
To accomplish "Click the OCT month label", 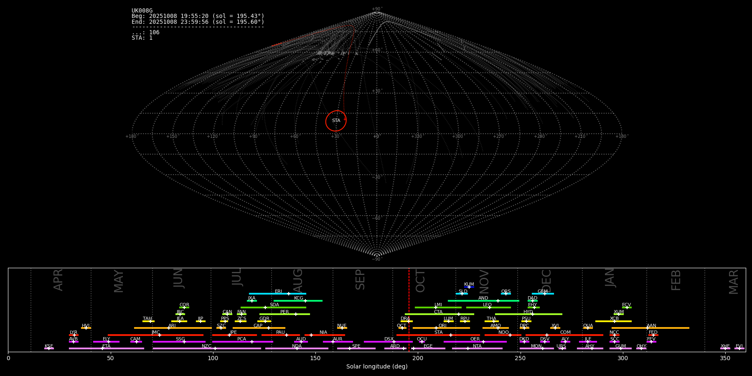I will [x=420, y=281].
